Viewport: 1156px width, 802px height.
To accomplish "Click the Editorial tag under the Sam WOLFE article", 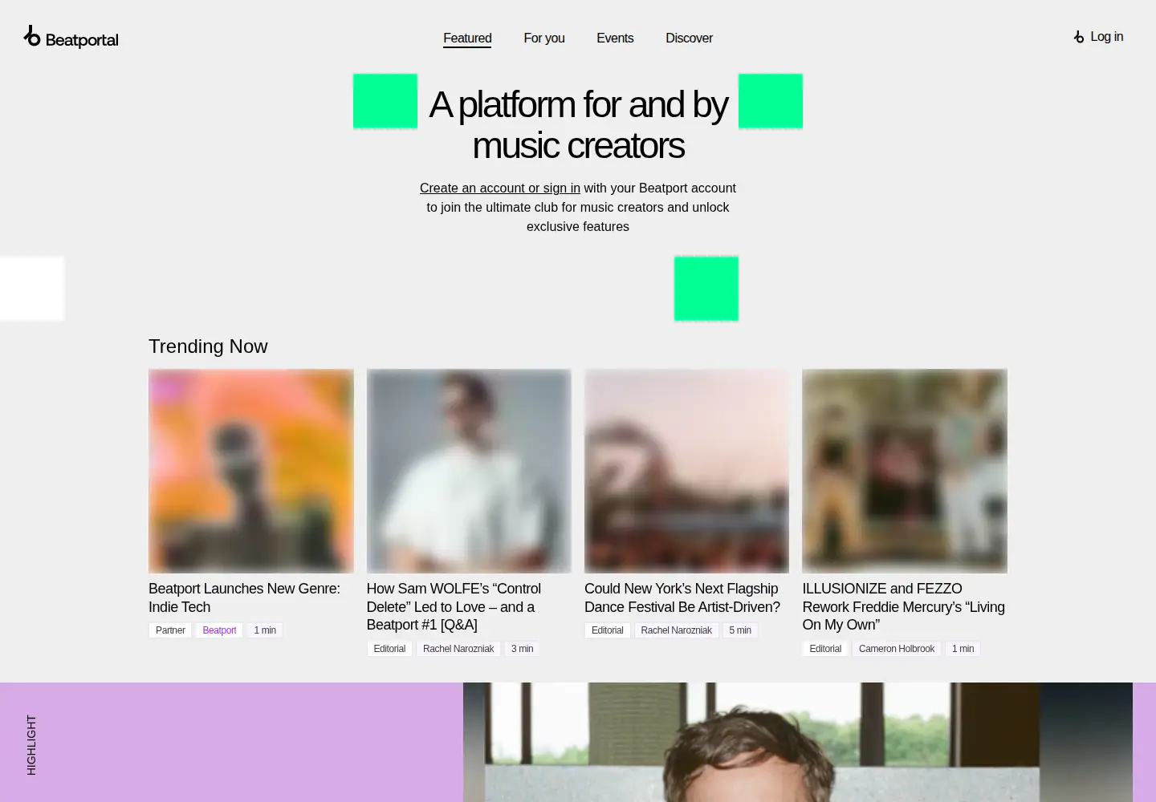I will pos(389,649).
